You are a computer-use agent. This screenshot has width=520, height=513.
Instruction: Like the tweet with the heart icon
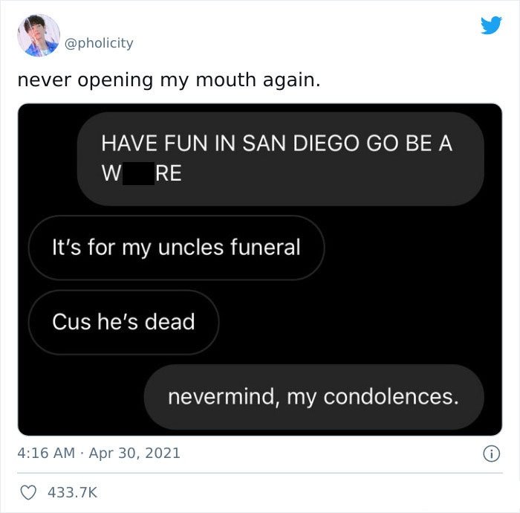tap(28, 492)
